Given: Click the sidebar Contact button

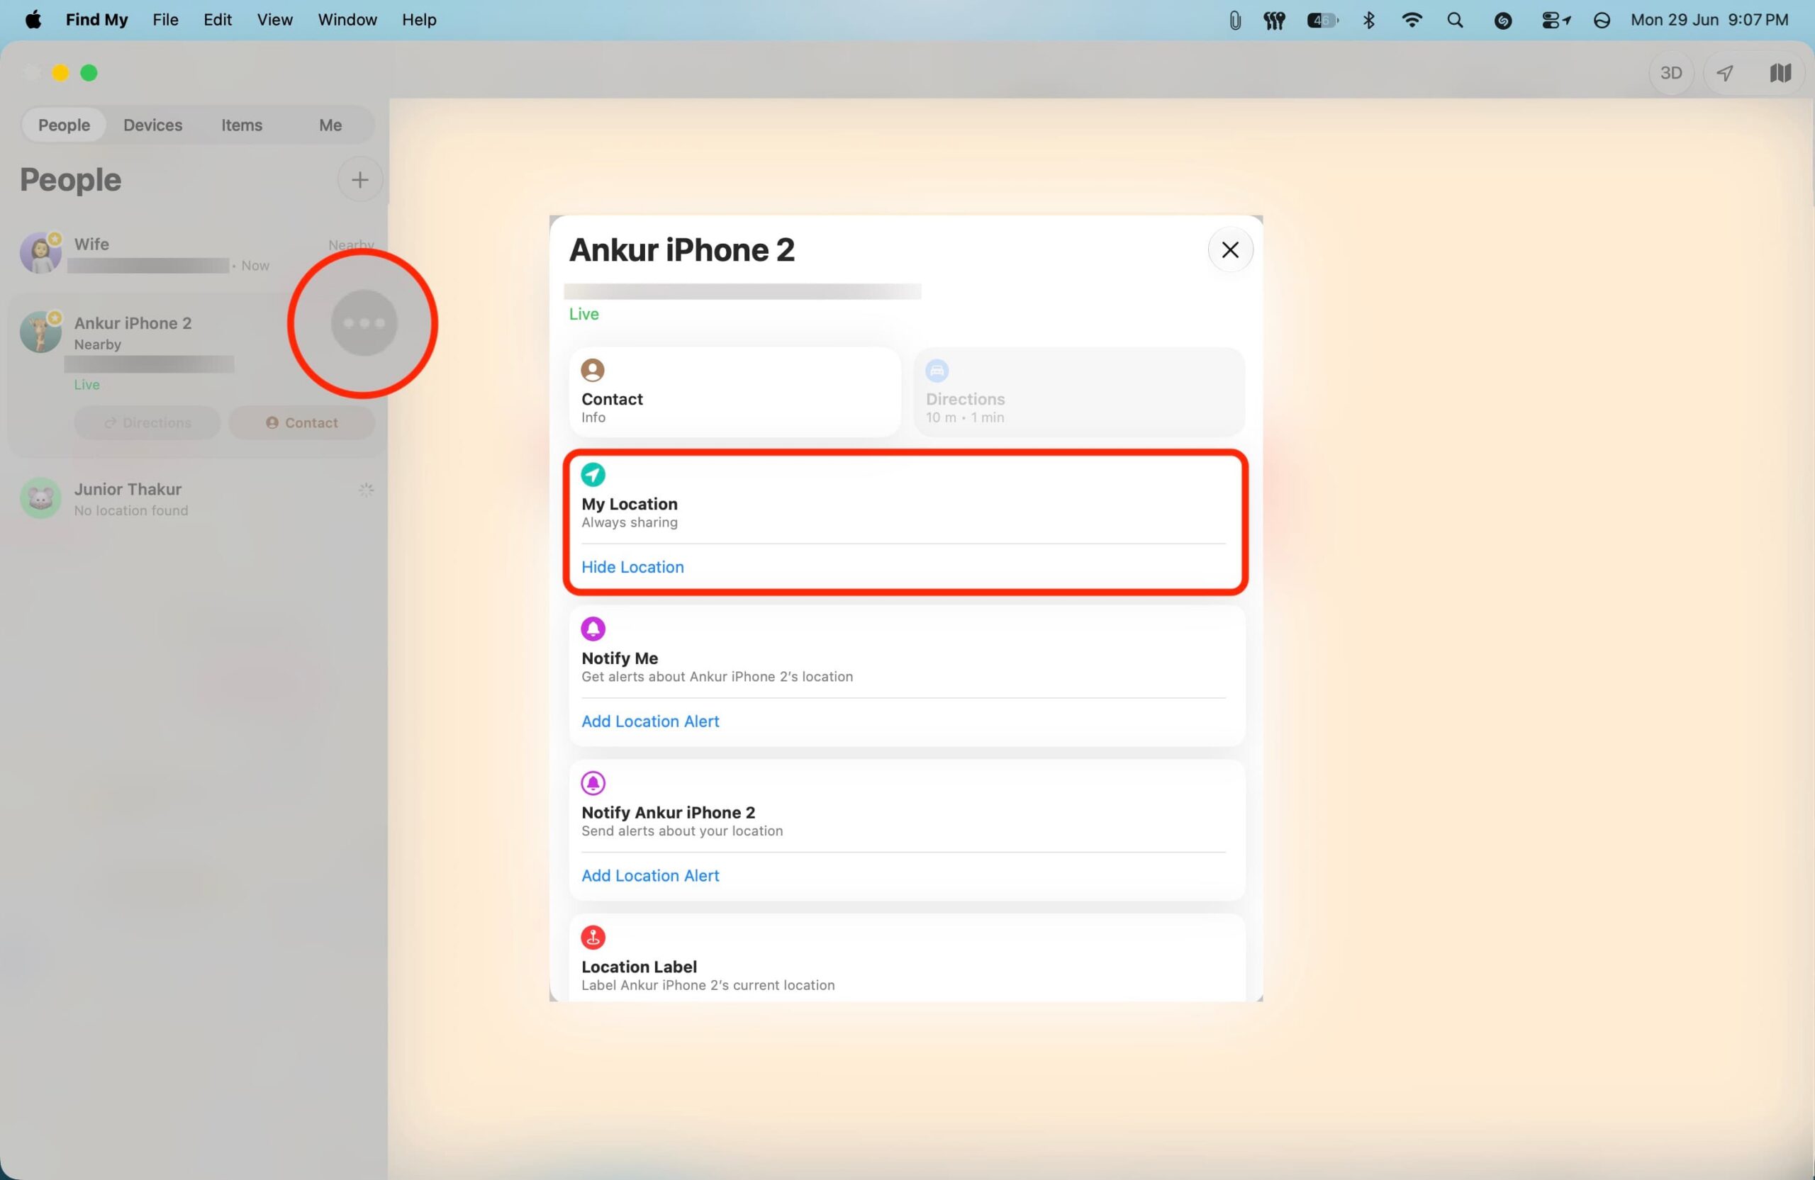Looking at the screenshot, I should coord(302,422).
